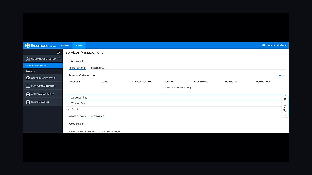Image resolution: width=312 pixels, height=175 pixels.
Task: Click the 'Choose Add to make an entry' text
Action: pos(178,88)
